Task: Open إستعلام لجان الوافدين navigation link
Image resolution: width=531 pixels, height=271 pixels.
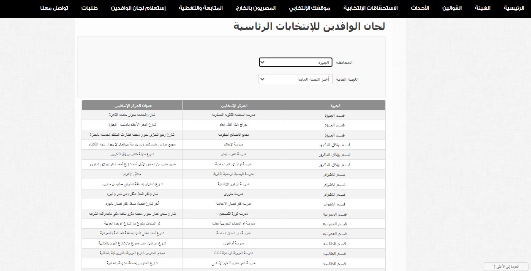Action: (138, 8)
